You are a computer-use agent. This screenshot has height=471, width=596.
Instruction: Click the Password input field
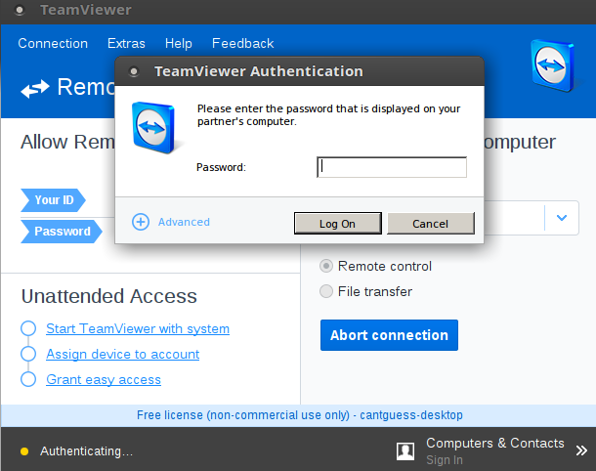click(392, 167)
